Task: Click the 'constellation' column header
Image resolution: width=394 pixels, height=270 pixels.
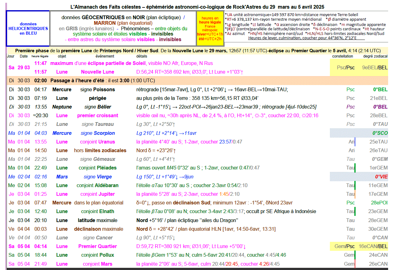Action: tap(343, 56)
